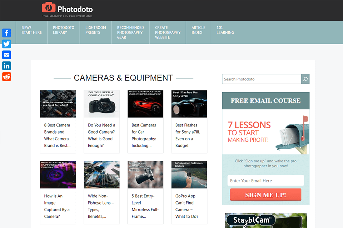Viewport: 343px width, 228px height.
Task: Share the page on Reddit
Action: pyautogui.click(x=6, y=77)
